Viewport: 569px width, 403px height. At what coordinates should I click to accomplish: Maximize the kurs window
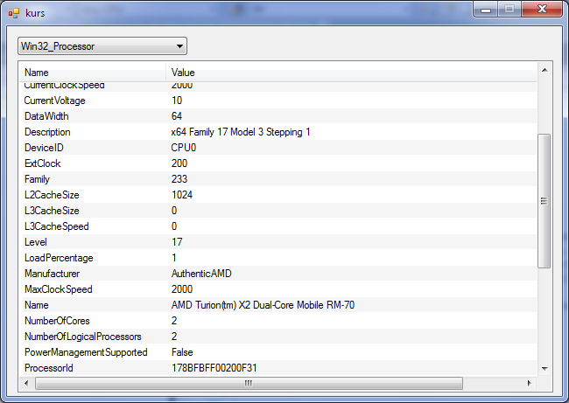[x=509, y=10]
